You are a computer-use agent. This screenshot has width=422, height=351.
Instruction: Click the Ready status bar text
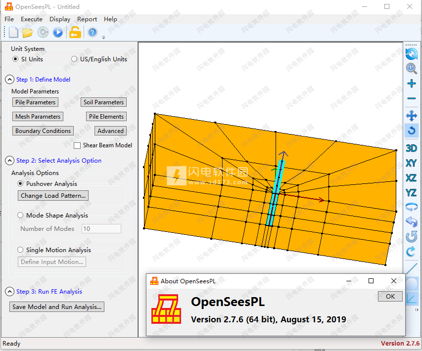pos(11,344)
